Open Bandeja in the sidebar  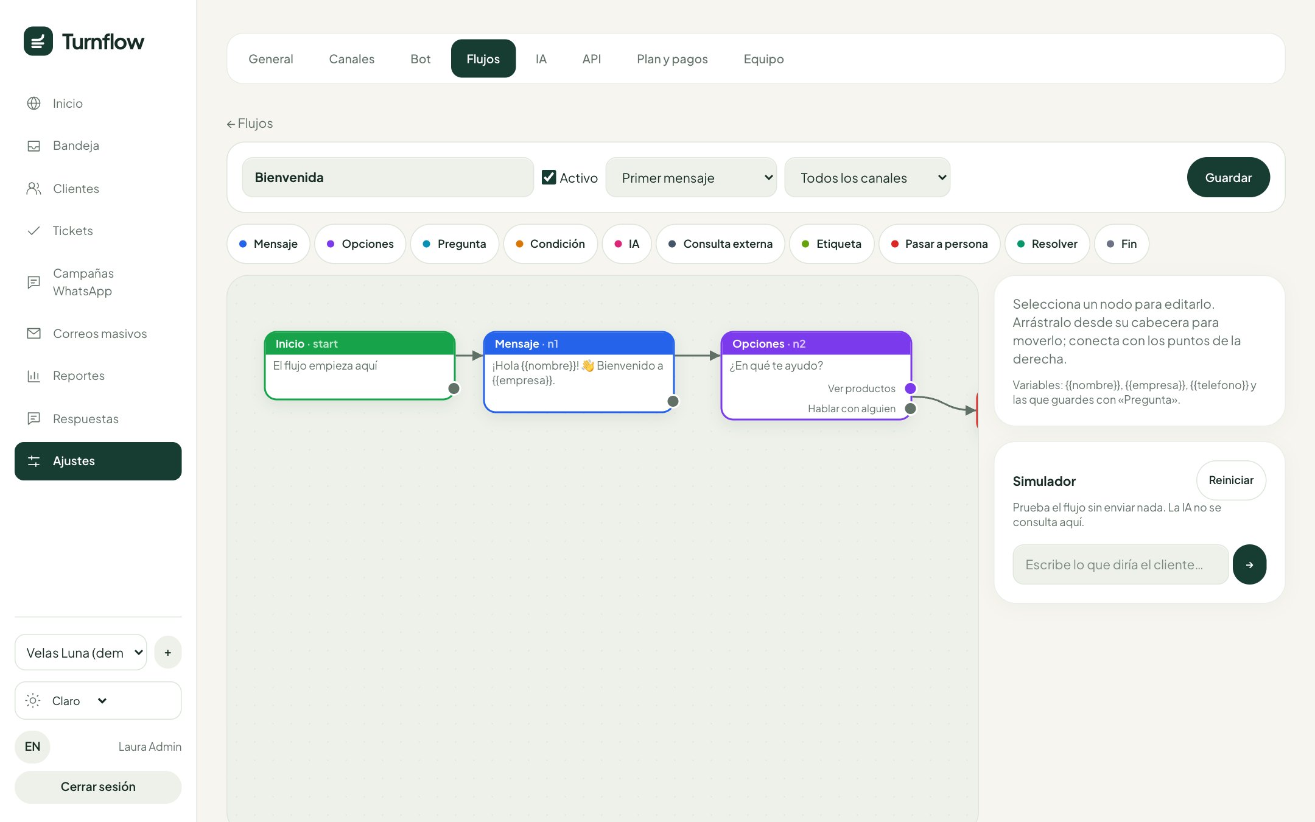pyautogui.click(x=98, y=146)
